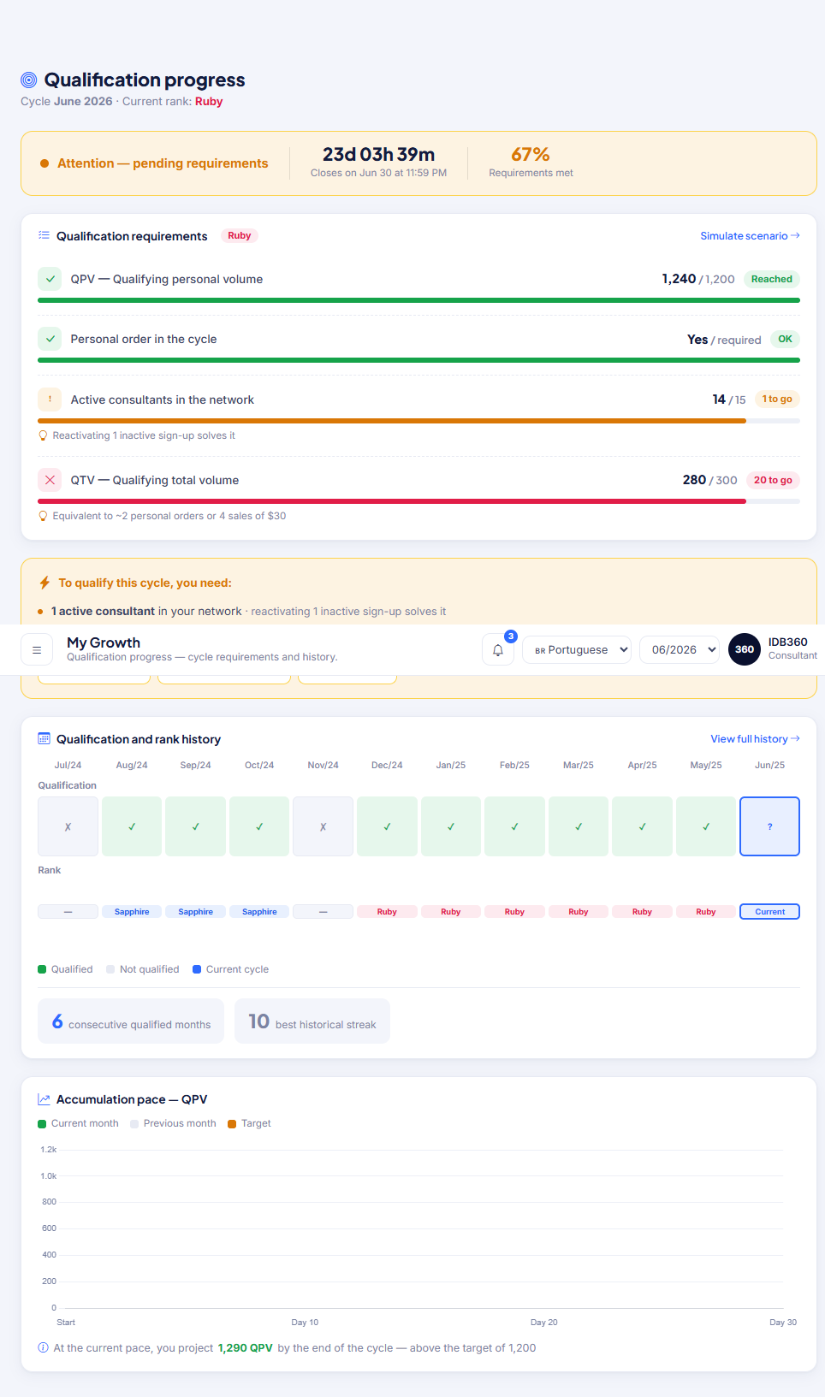
Task: Click the View full history link
Action: (755, 739)
